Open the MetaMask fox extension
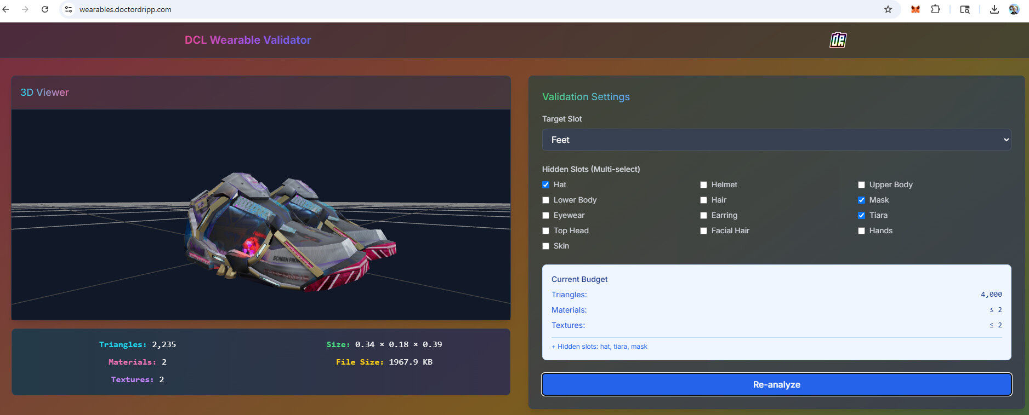This screenshot has height=415, width=1029. (x=915, y=9)
